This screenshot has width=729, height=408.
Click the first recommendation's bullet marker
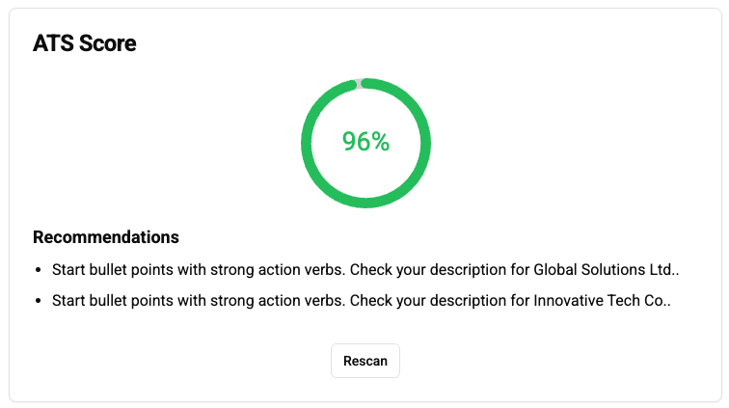coord(38,270)
